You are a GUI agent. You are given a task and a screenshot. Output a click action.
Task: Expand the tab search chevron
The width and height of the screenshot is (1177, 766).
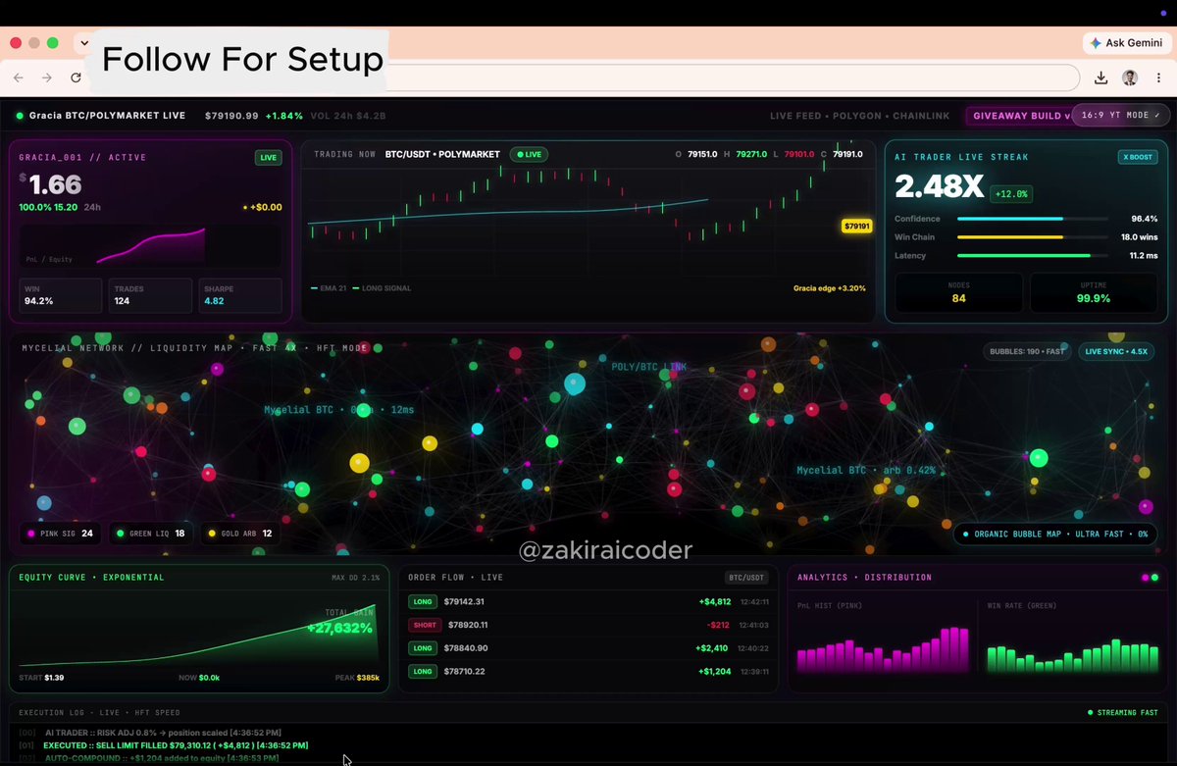[x=84, y=43]
